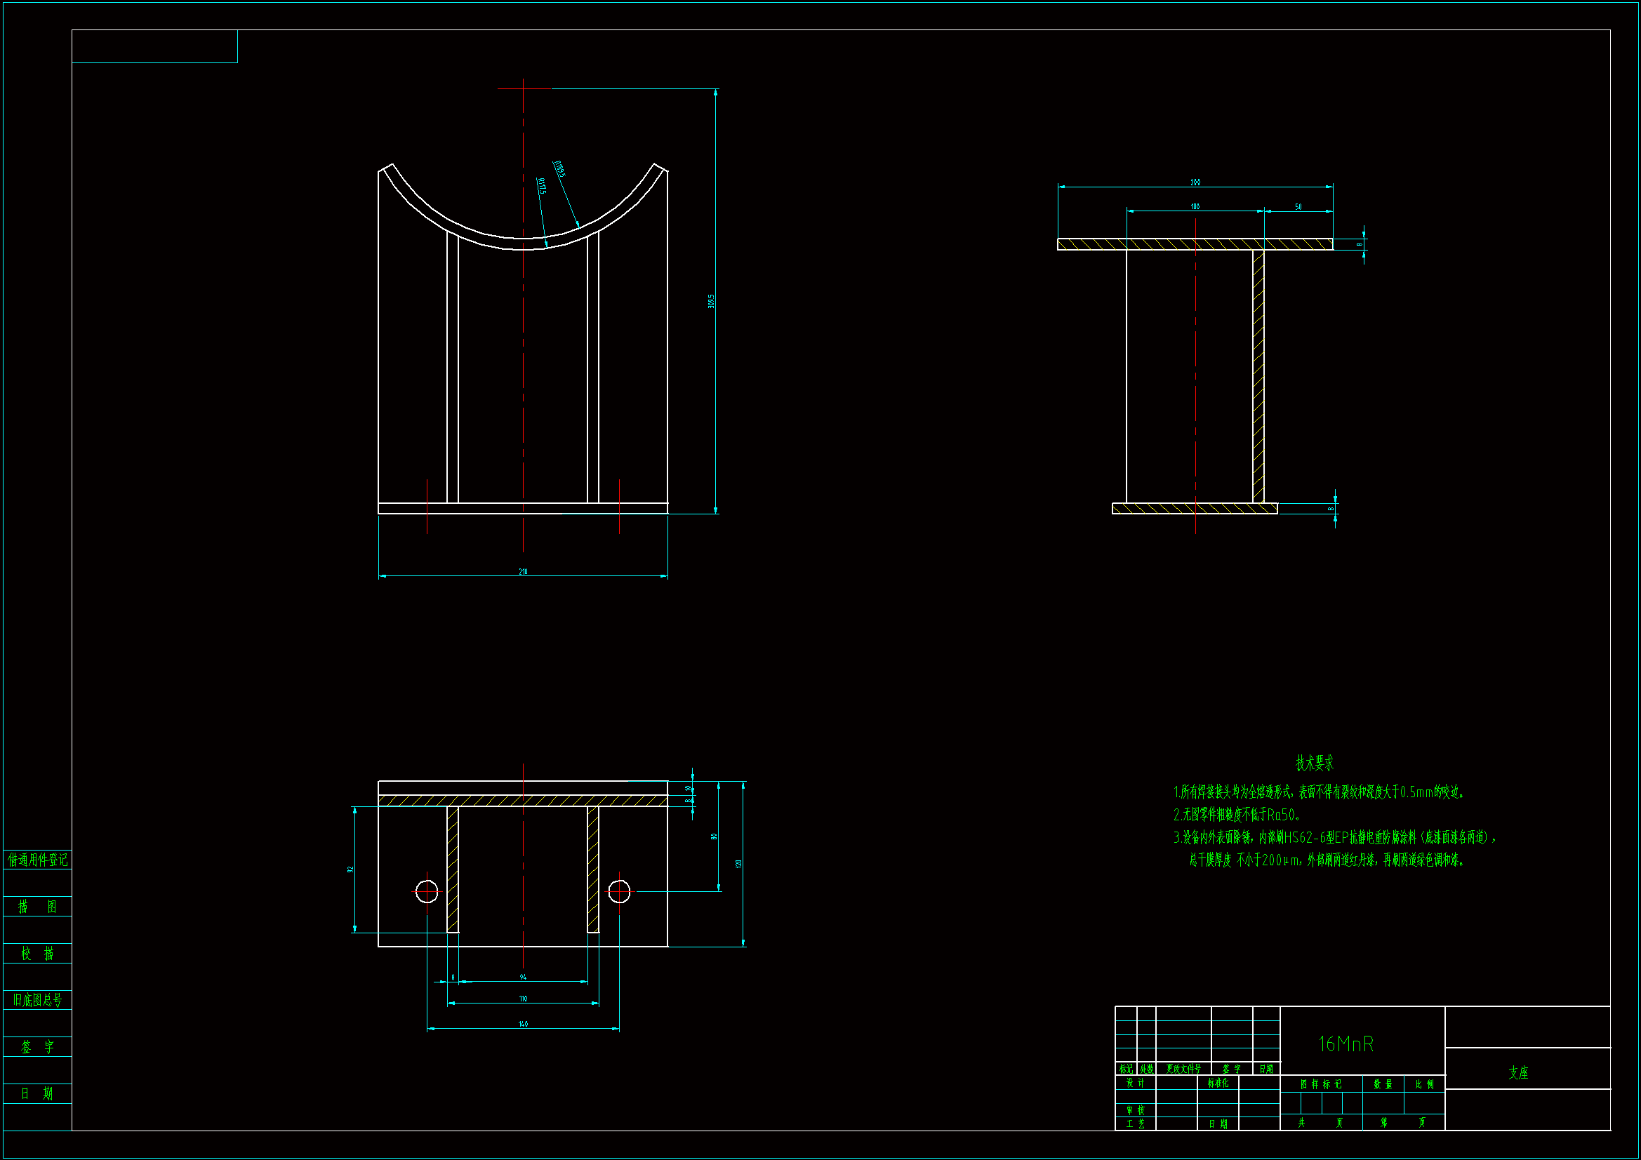The height and width of the screenshot is (1160, 1641).
Task: Select the 借通用件登记 sidebar label
Action: click(x=37, y=860)
